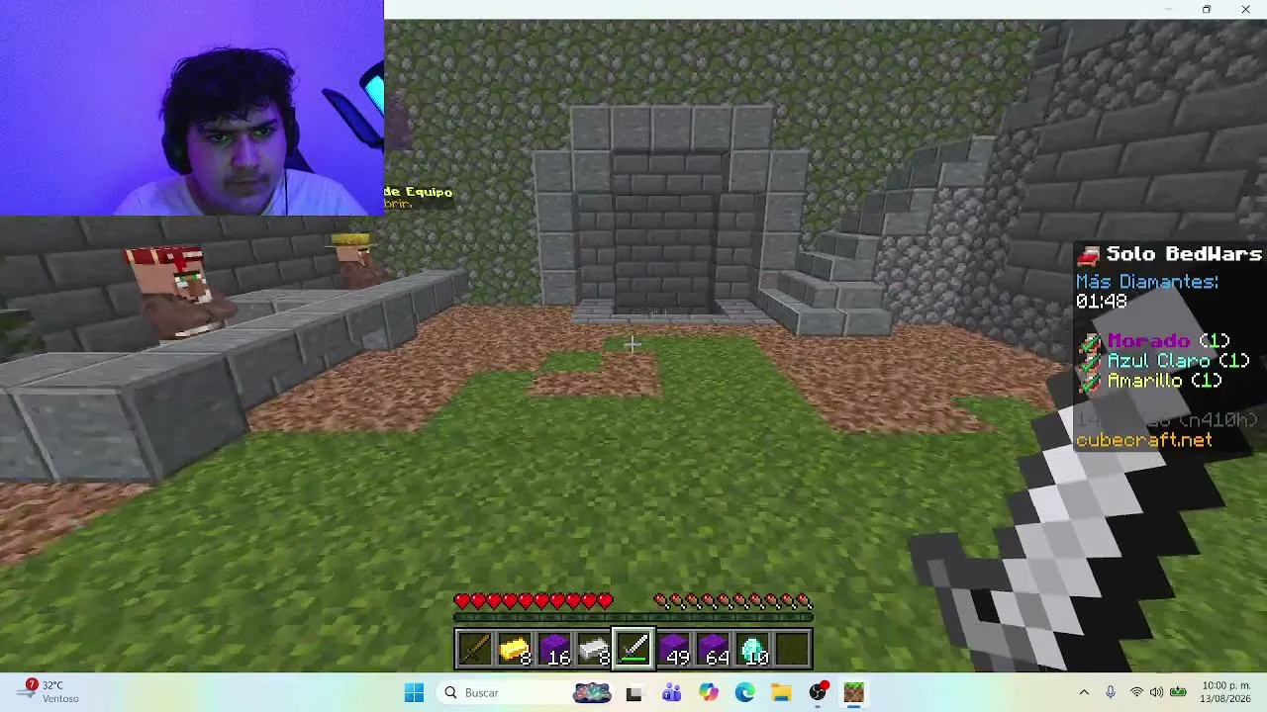Show hidden system tray icons

pyautogui.click(x=1084, y=692)
